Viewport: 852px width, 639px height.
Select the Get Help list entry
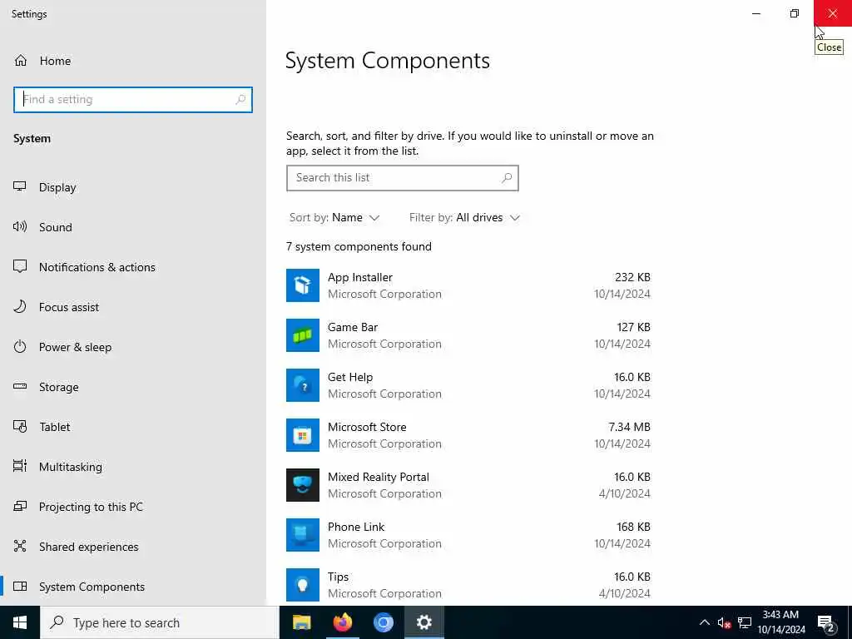(468, 385)
